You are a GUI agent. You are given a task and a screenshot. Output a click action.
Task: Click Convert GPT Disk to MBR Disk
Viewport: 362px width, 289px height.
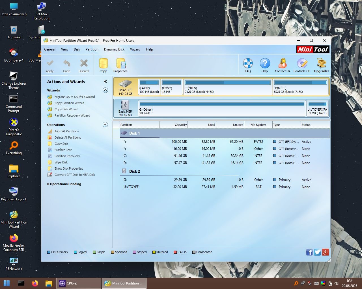pos(74,175)
